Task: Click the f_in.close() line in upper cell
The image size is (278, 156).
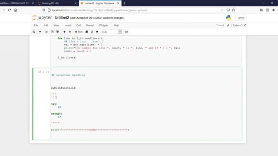Action: point(67,58)
